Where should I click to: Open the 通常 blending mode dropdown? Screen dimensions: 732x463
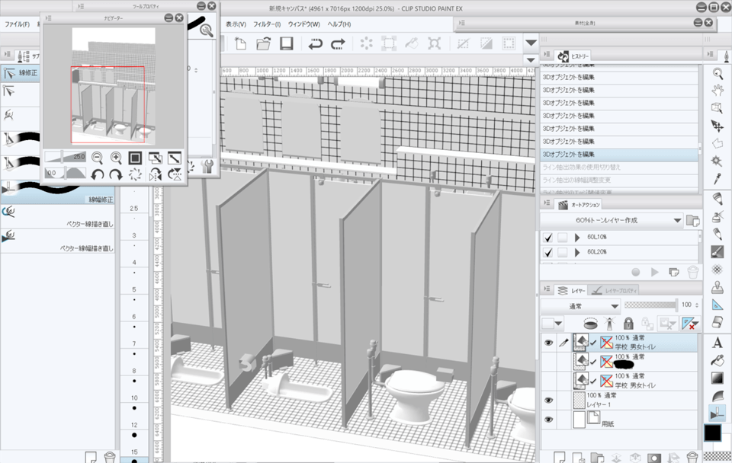[x=579, y=305]
